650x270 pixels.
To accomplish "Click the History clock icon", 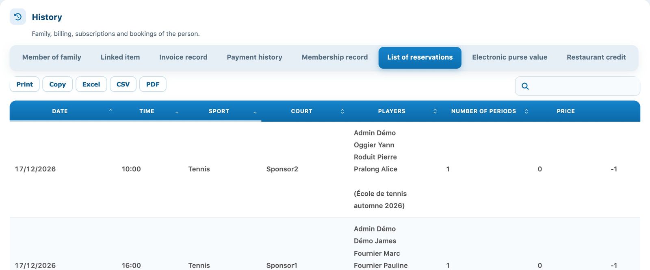I will pos(18,17).
